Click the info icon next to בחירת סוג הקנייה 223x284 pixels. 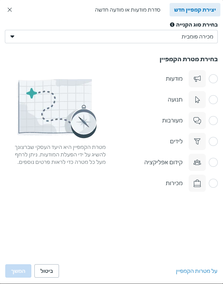point(172,25)
